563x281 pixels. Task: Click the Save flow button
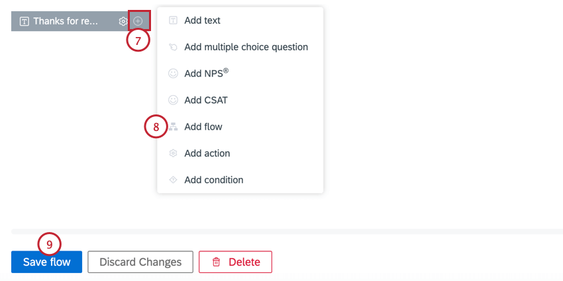[46, 262]
